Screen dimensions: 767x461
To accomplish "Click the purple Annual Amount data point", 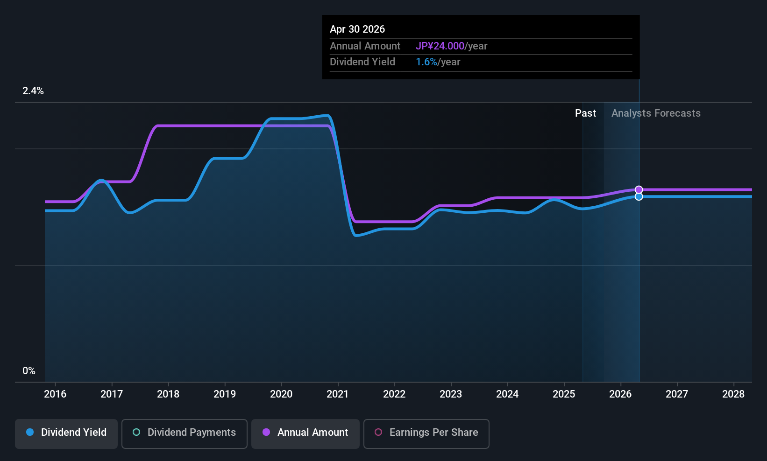I will pos(639,189).
